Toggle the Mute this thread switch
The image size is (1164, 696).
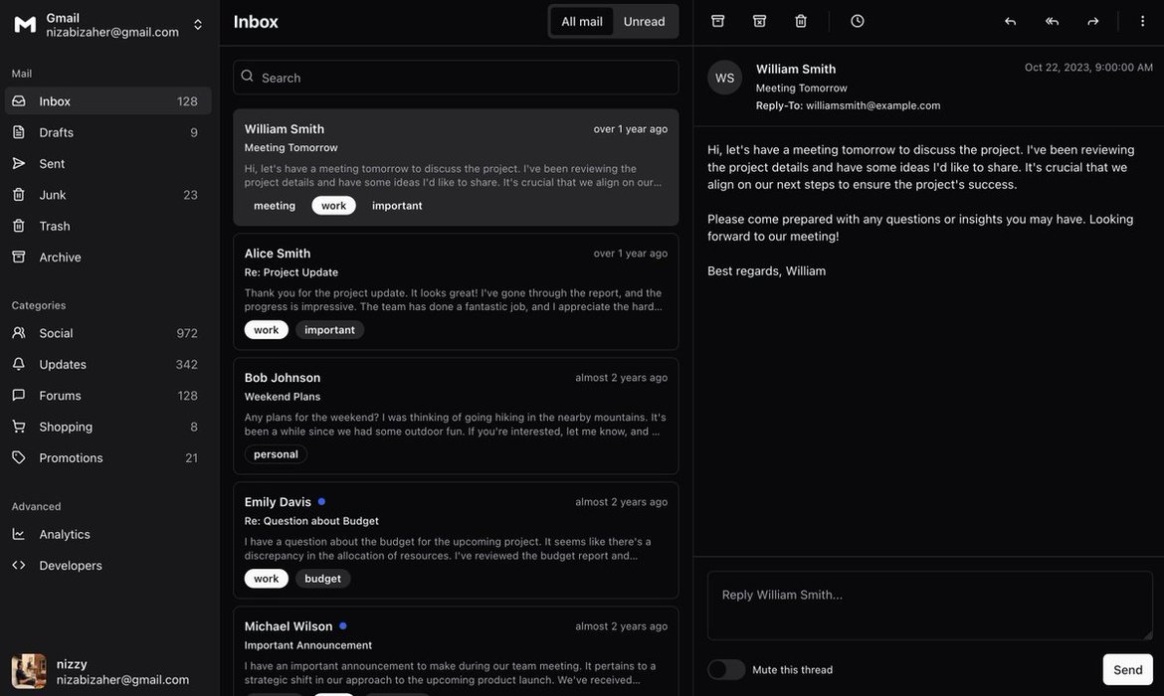[x=726, y=669]
